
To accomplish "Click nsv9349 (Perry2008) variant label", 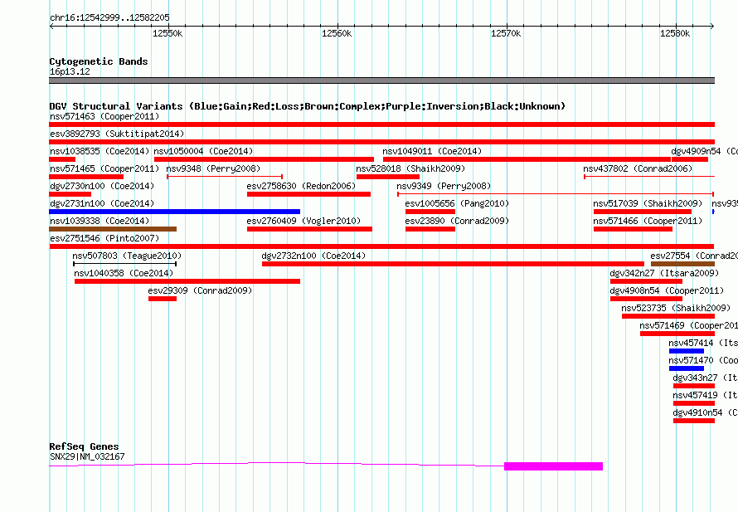I will [x=444, y=186].
